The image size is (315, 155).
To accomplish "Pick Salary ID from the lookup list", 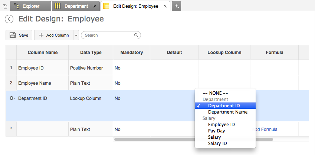I will (x=217, y=144).
